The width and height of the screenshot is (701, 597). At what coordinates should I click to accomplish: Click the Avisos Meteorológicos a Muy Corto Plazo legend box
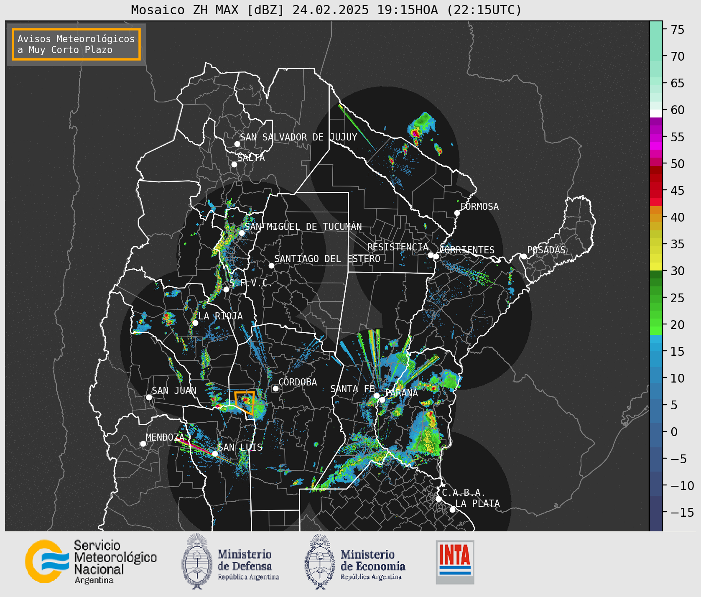point(76,44)
